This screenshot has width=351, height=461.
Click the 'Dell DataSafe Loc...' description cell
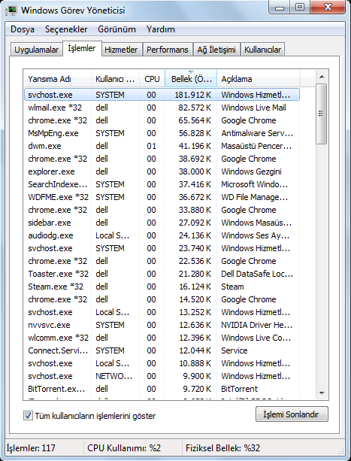257,274
